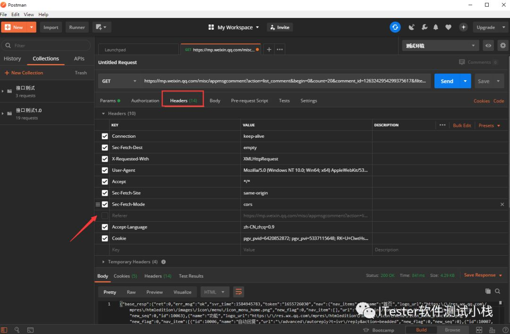The width and height of the screenshot is (510, 334).
Task: Open the View menu
Action: click(29, 14)
